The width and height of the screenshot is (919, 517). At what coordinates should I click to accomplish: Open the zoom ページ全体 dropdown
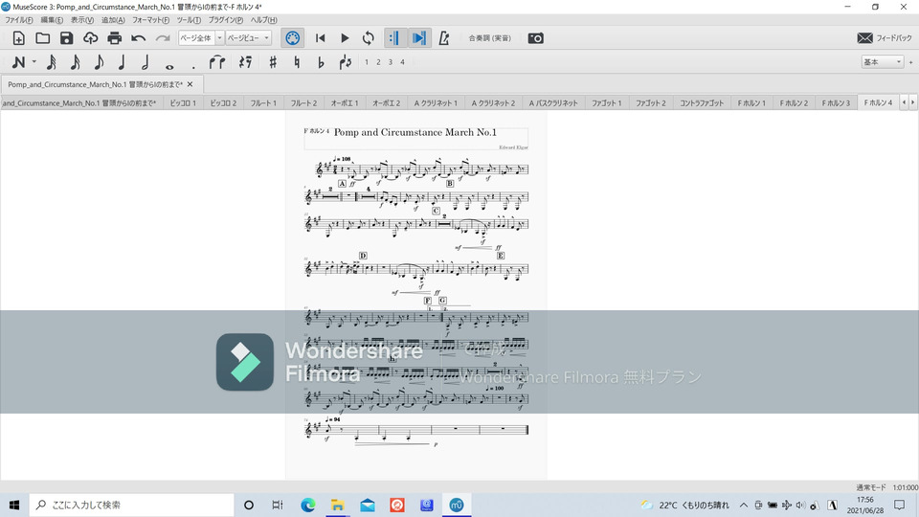tap(201, 38)
